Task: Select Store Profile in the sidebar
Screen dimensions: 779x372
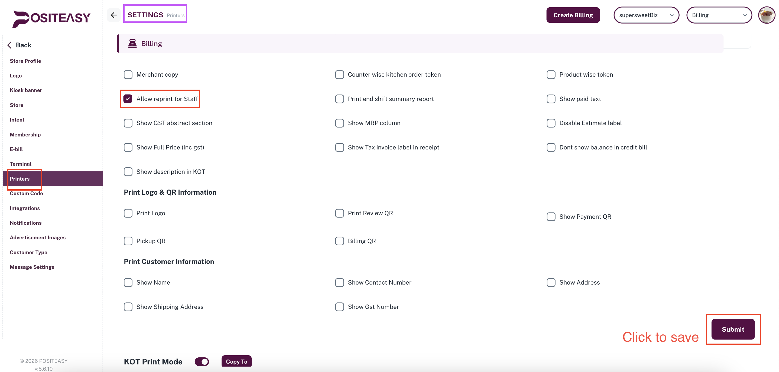Action: tap(25, 61)
